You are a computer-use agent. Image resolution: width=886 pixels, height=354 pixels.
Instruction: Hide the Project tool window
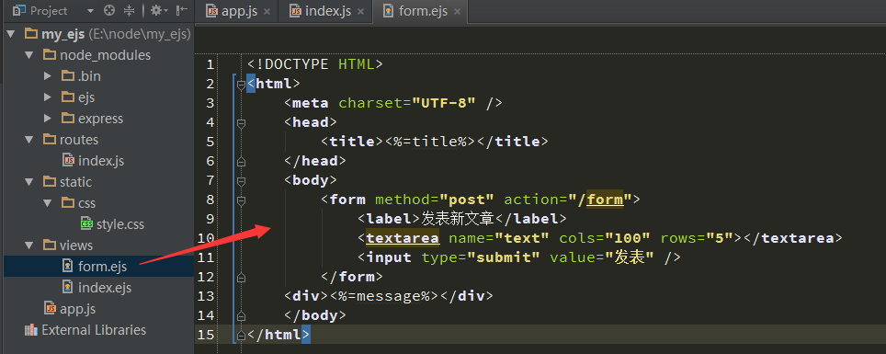pos(181,11)
